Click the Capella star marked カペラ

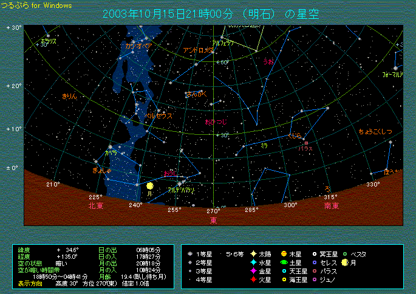point(111,147)
